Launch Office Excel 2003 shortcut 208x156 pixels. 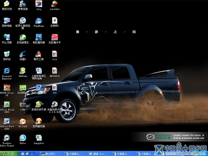point(7,104)
